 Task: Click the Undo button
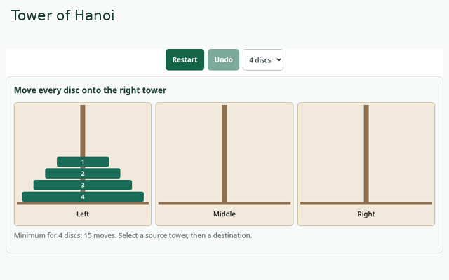[223, 59]
